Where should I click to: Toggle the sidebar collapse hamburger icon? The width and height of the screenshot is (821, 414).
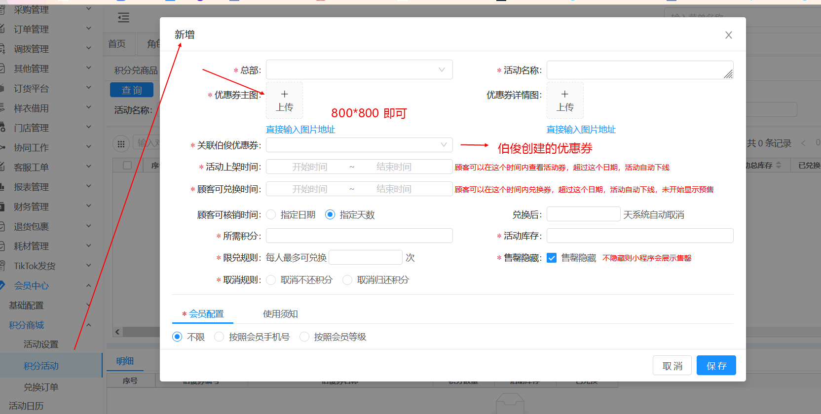coord(123,18)
